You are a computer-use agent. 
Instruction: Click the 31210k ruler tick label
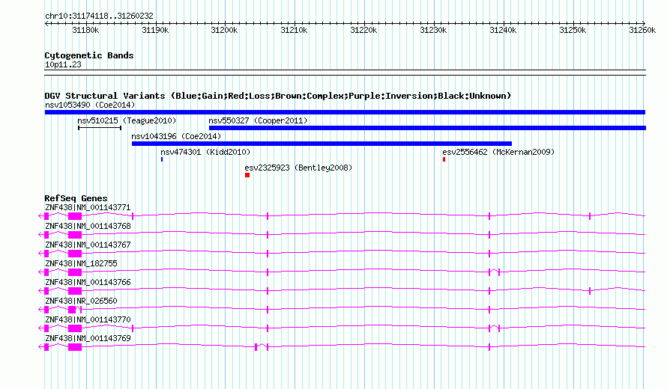click(x=295, y=30)
